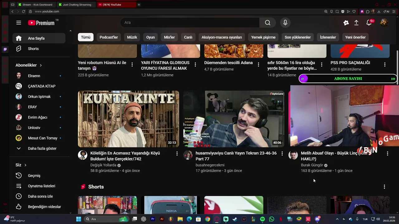Open the Shorts section three-dot menu
This screenshot has width=399, height=224.
click(x=384, y=187)
